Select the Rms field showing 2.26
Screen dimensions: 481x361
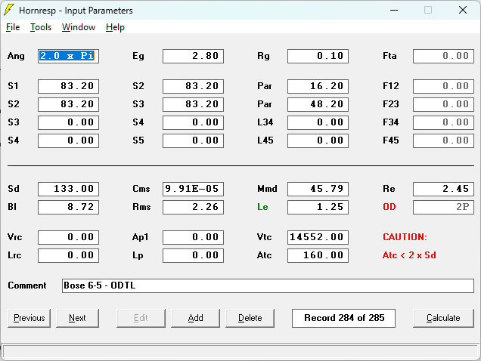[194, 207]
